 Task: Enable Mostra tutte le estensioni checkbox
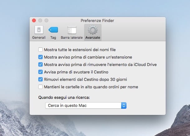tap(40, 50)
